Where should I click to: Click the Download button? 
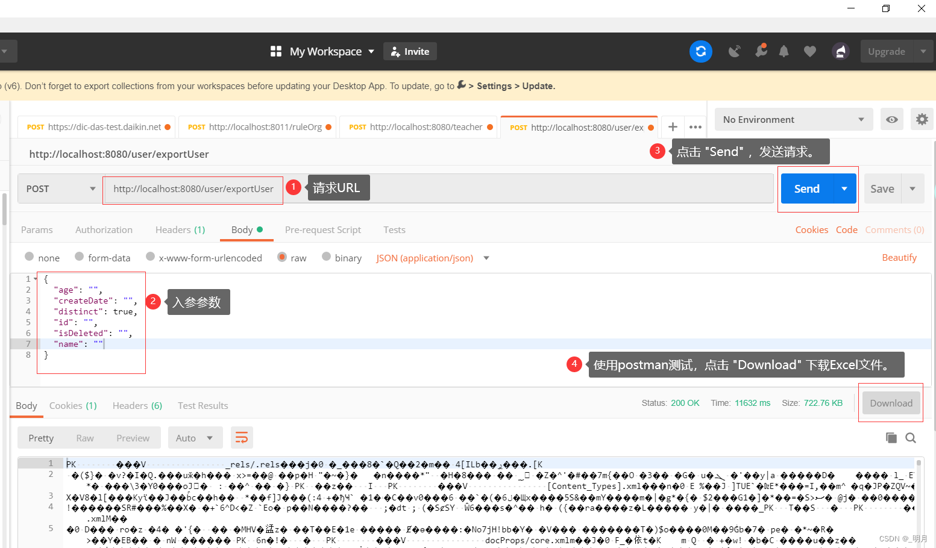point(891,403)
